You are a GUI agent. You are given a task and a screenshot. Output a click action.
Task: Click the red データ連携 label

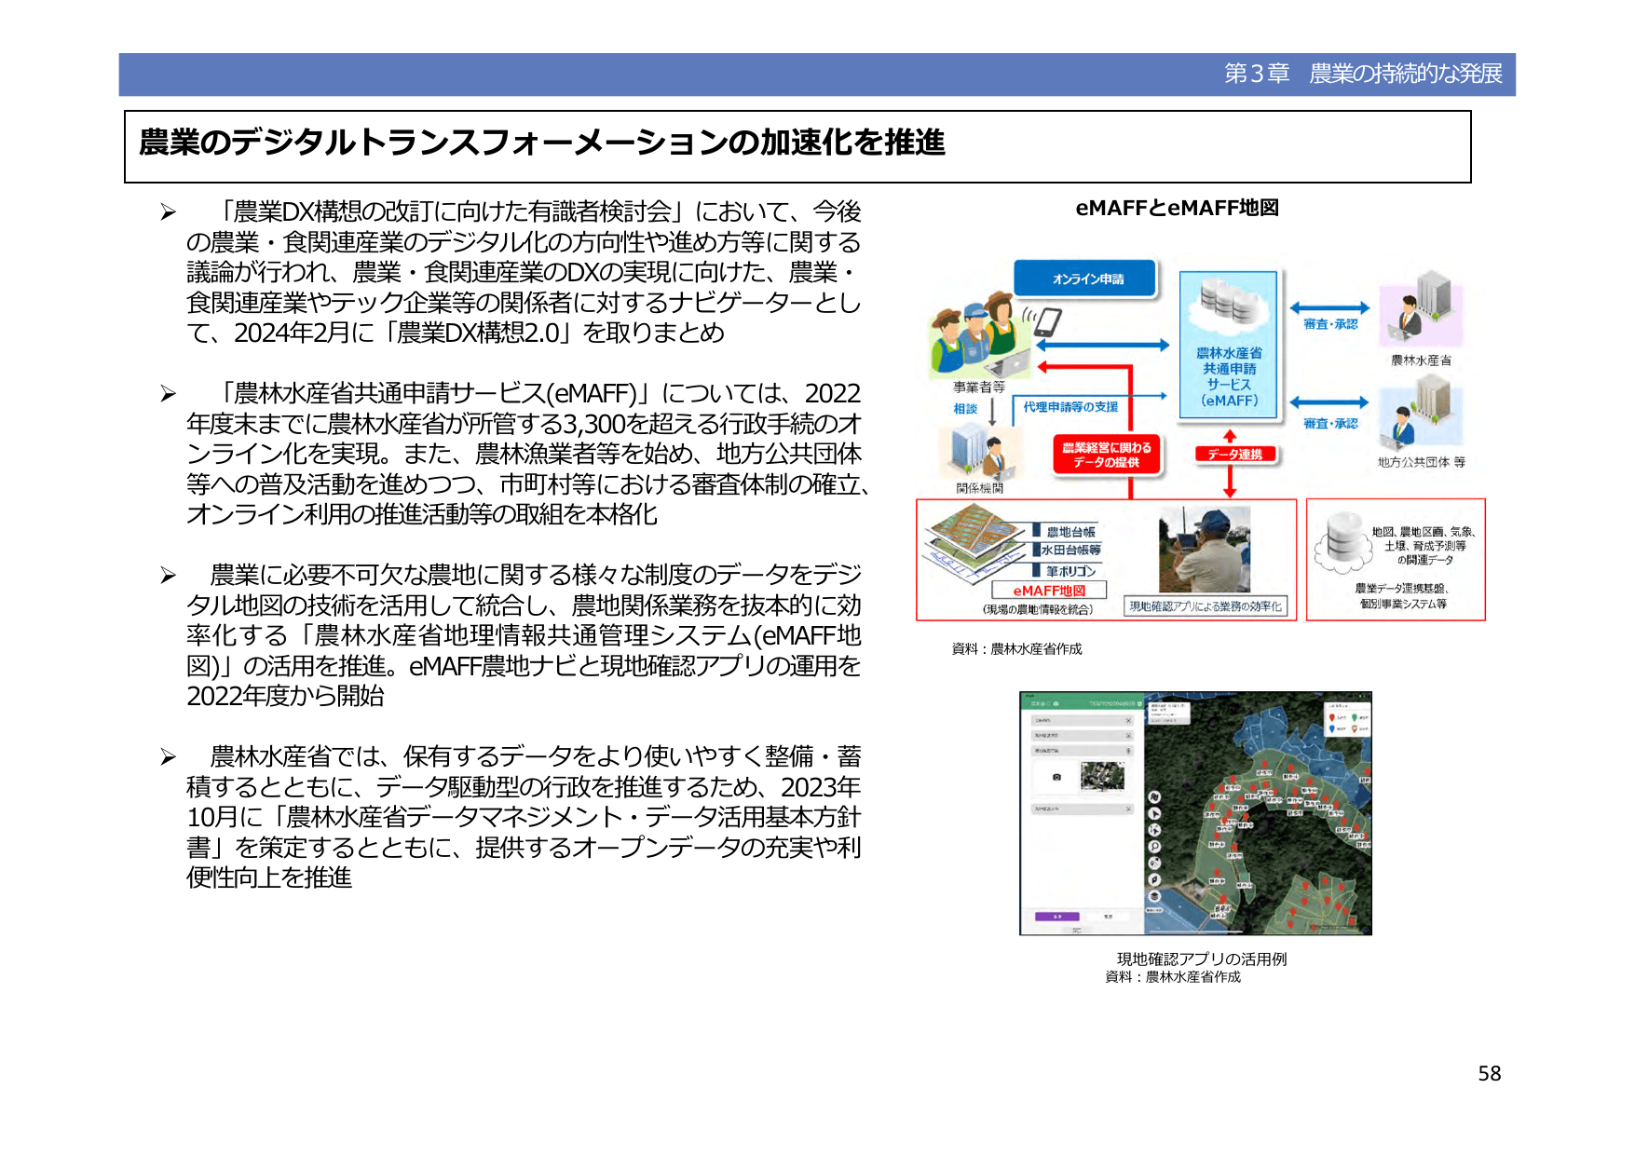tap(1234, 455)
